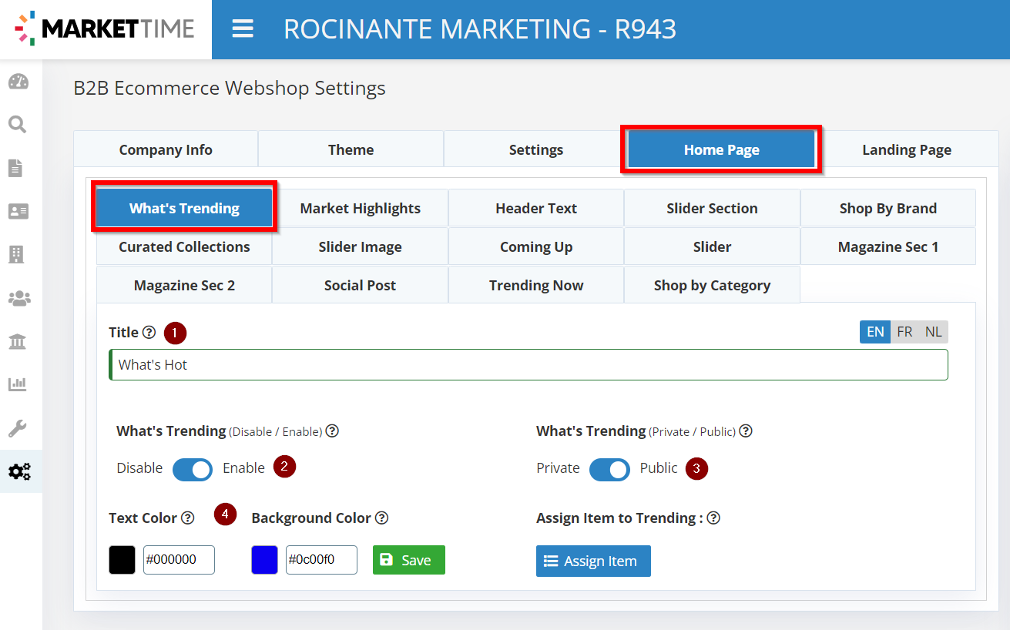1010x630 pixels.
Task: Select the Trending Now sub-tab
Action: [x=536, y=285]
